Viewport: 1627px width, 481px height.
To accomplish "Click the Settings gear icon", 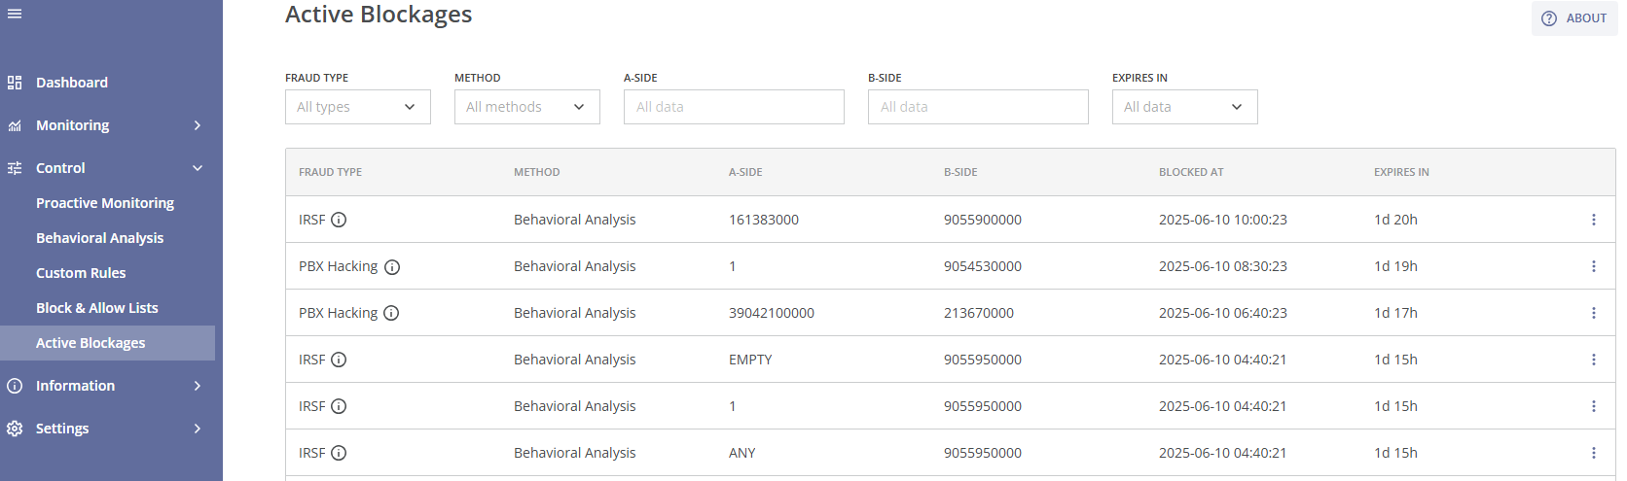I will pyautogui.click(x=15, y=429).
